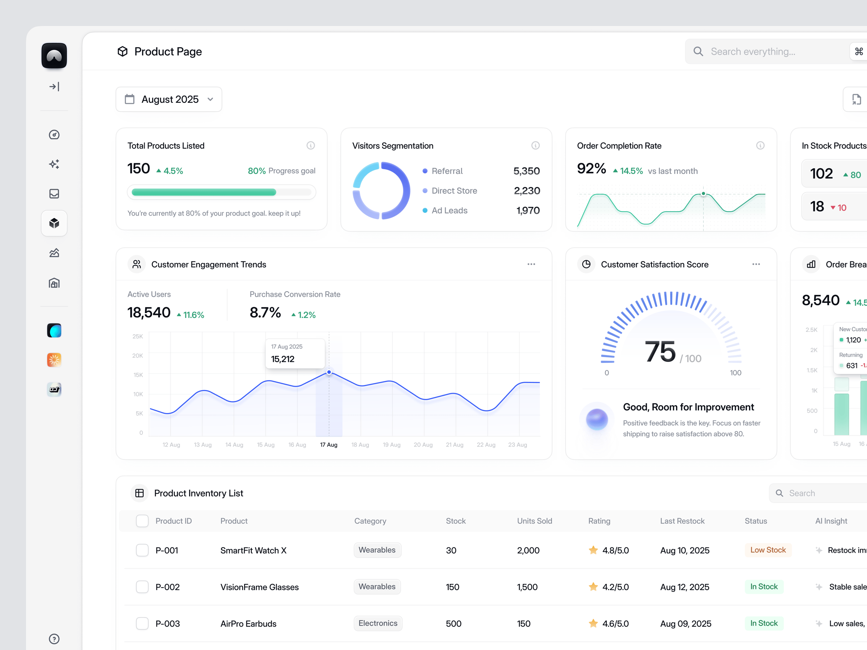Check the row checkbox for AirPro Earbuds

coord(142,623)
